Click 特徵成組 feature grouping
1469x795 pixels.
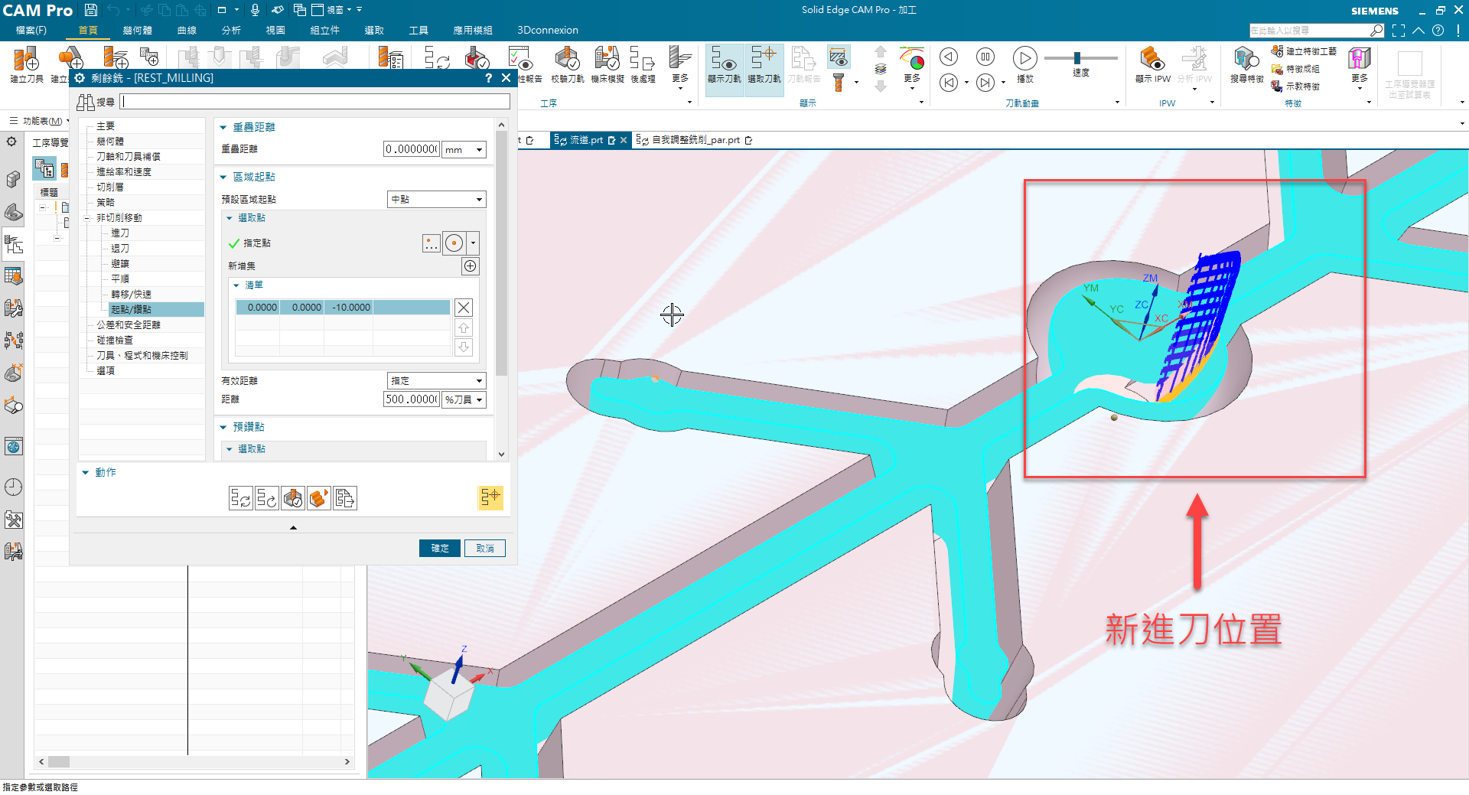click(1296, 69)
